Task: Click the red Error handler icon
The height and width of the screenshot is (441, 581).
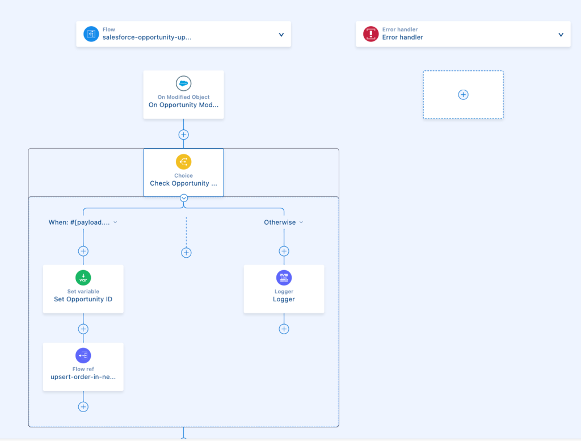Action: [x=371, y=34]
